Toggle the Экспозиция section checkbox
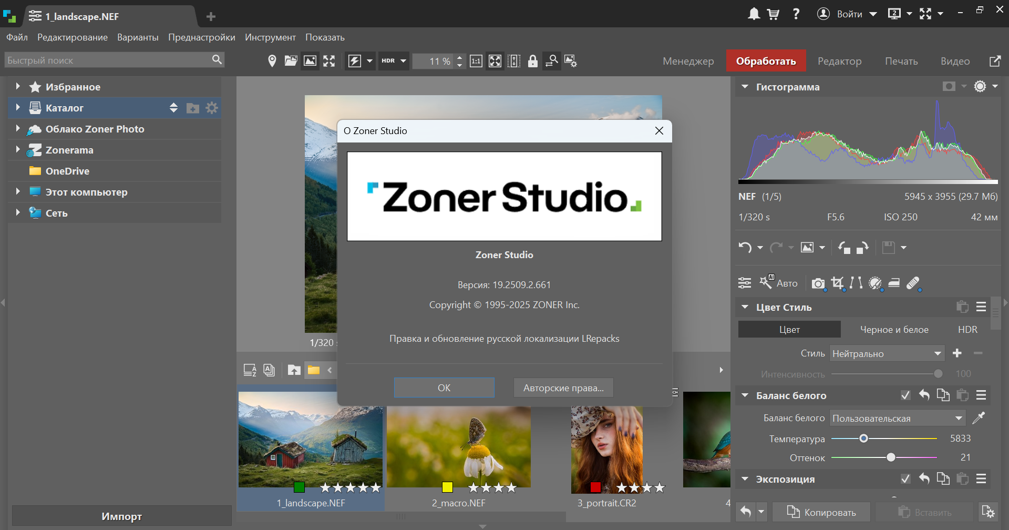 tap(905, 479)
